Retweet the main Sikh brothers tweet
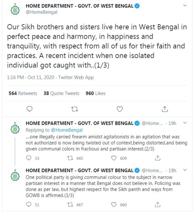195x212 pixels. tap(75, 109)
